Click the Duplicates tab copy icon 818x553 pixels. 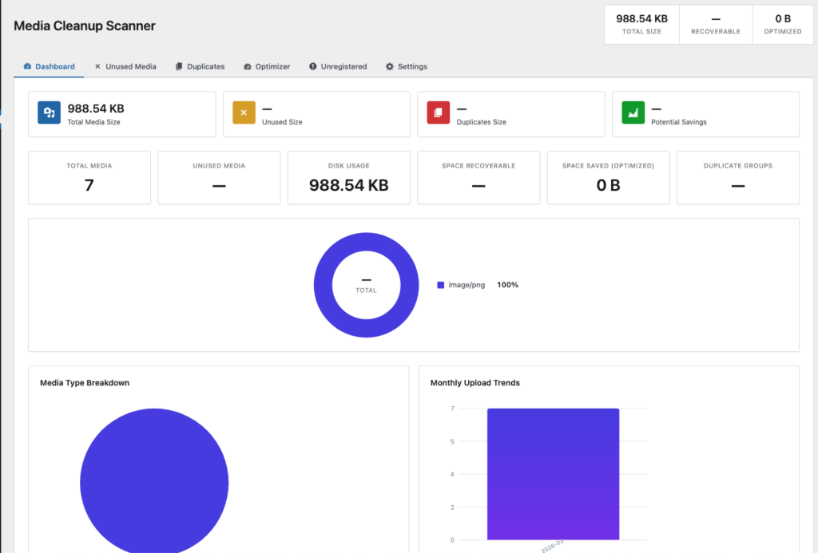click(x=179, y=66)
